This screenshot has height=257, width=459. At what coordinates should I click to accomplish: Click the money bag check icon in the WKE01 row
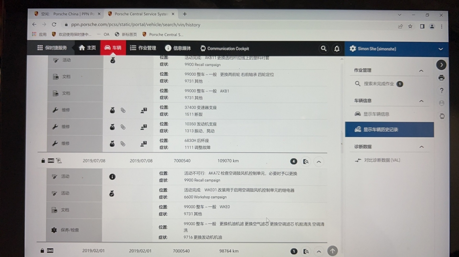pos(112,193)
